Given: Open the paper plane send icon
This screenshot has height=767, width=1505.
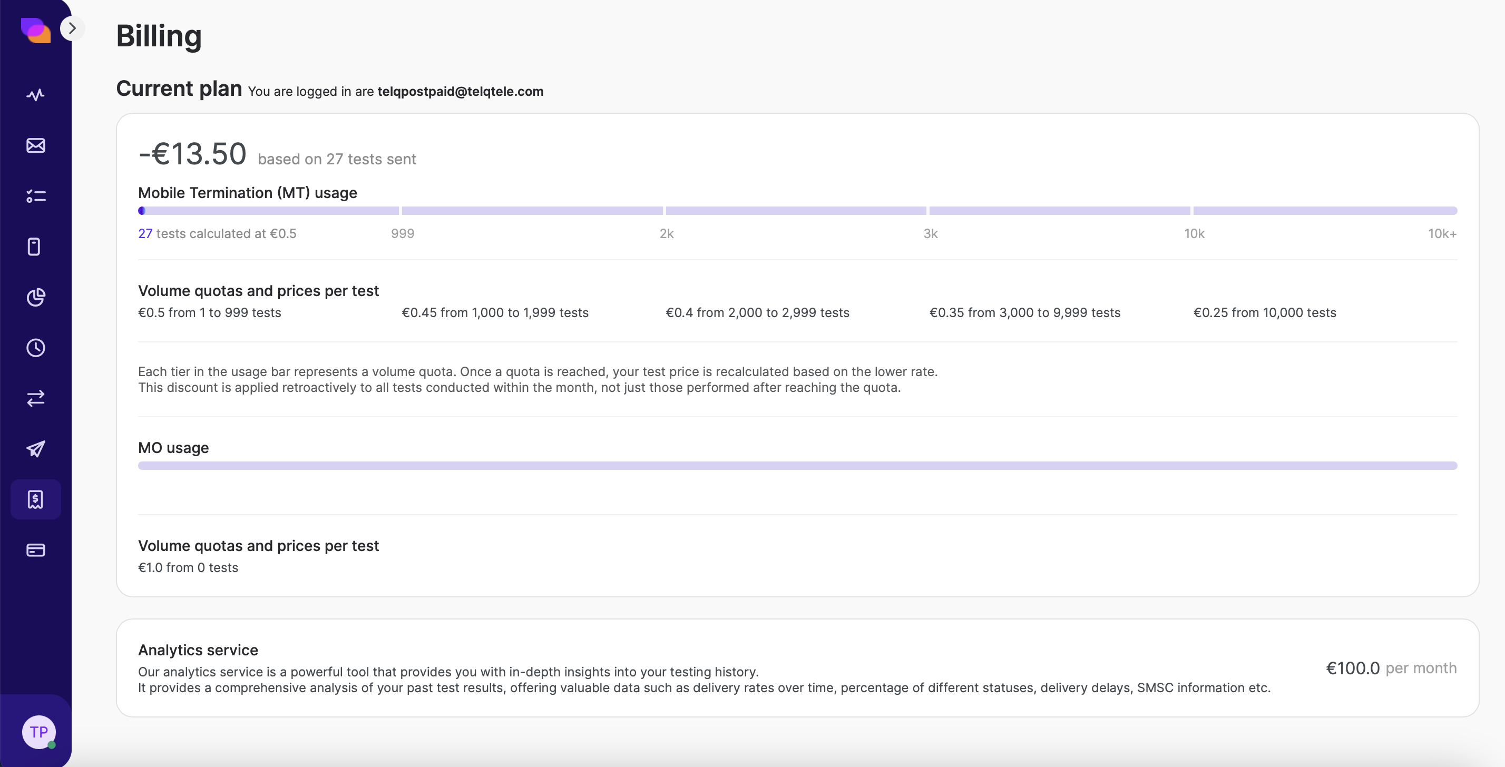Looking at the screenshot, I should coord(36,449).
